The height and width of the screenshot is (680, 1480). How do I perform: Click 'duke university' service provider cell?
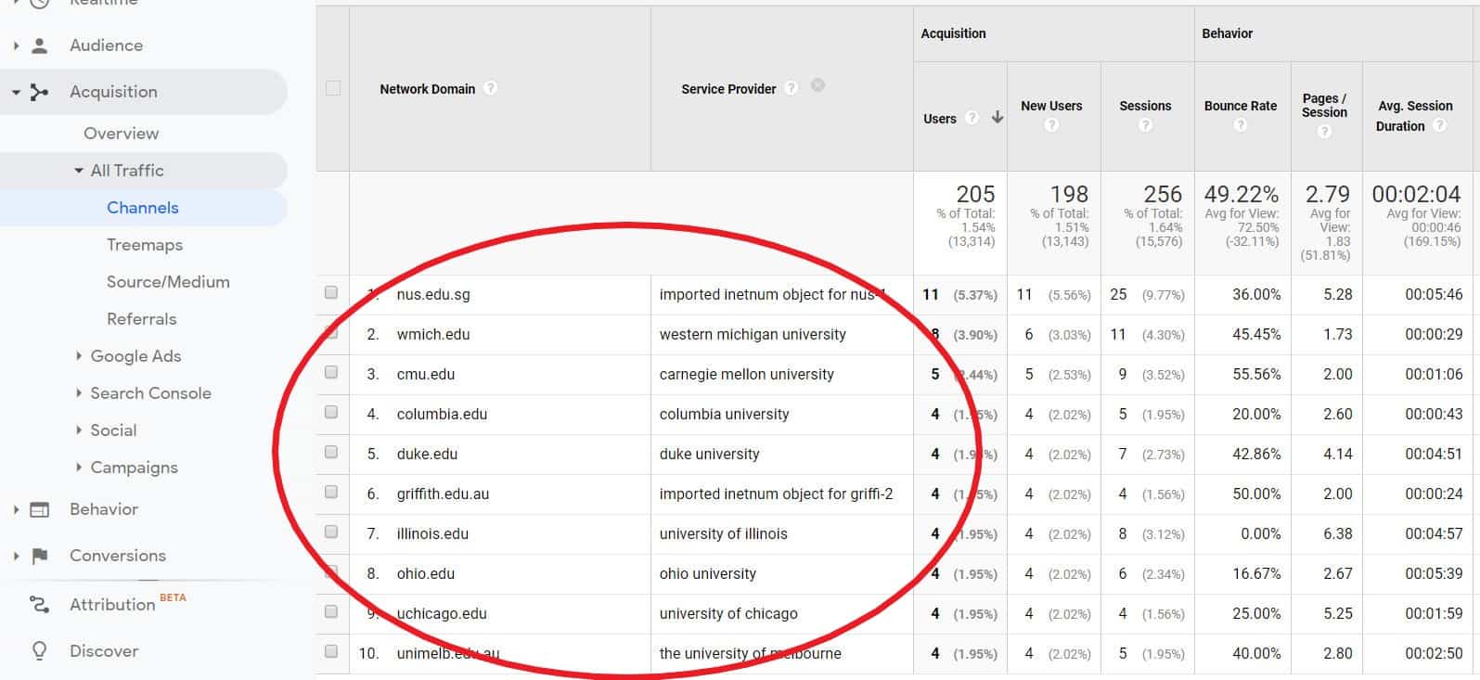tap(709, 455)
